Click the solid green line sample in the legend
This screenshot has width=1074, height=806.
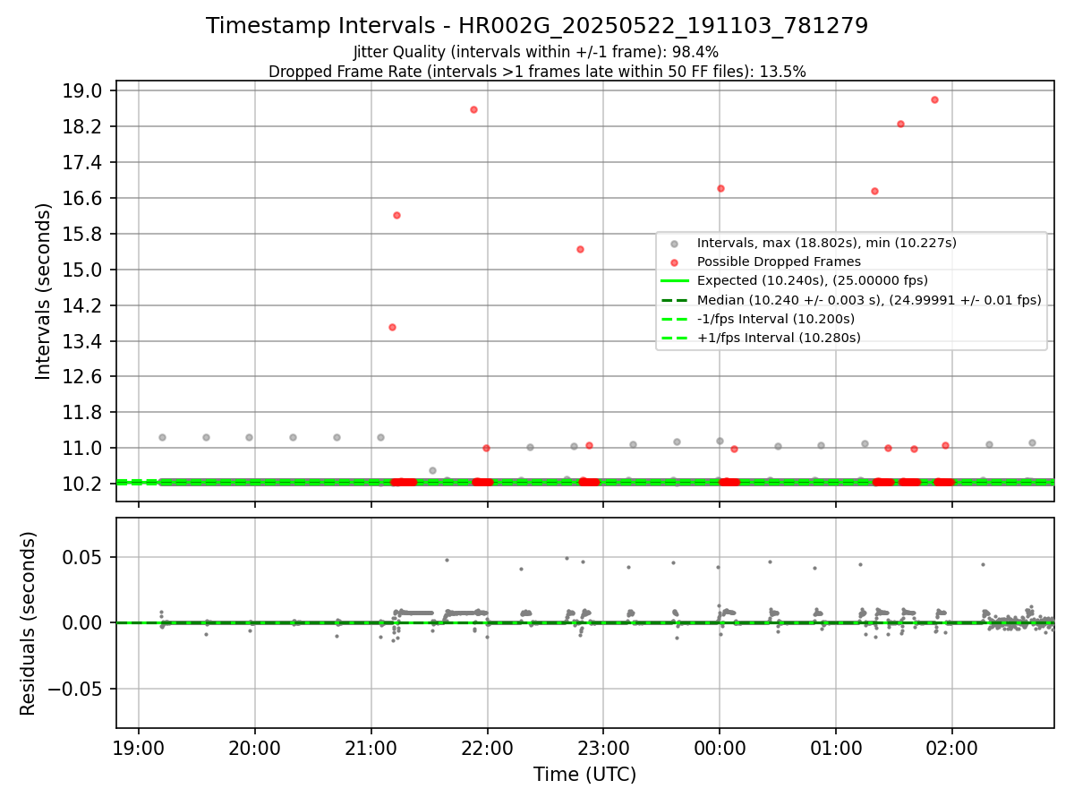674,280
